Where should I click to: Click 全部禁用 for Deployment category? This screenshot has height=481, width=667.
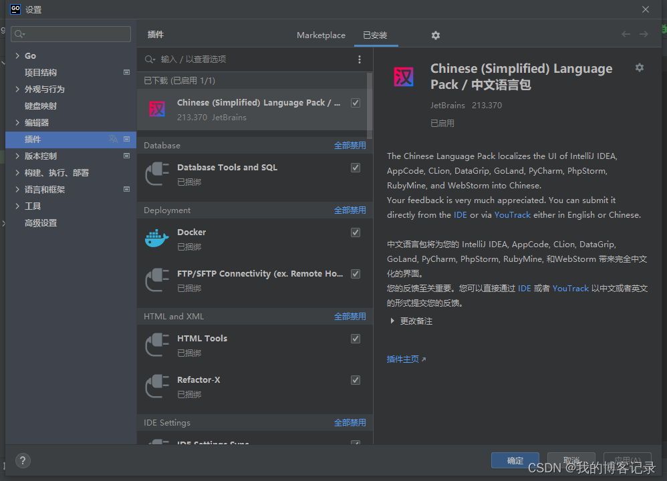(x=350, y=210)
